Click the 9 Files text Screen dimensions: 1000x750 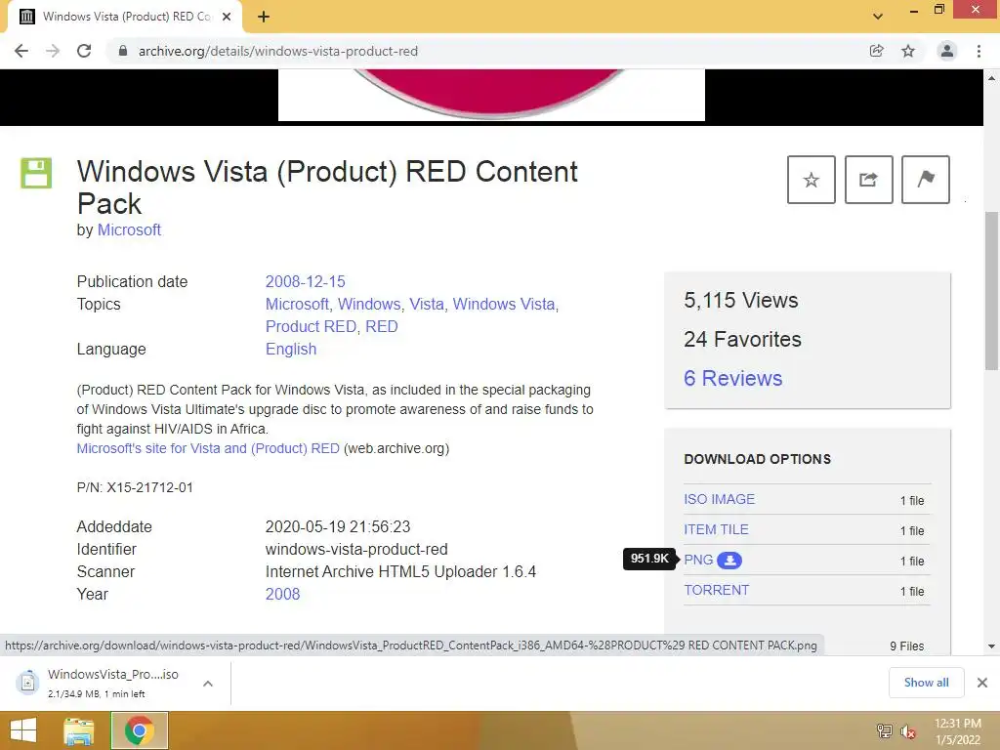point(907,646)
